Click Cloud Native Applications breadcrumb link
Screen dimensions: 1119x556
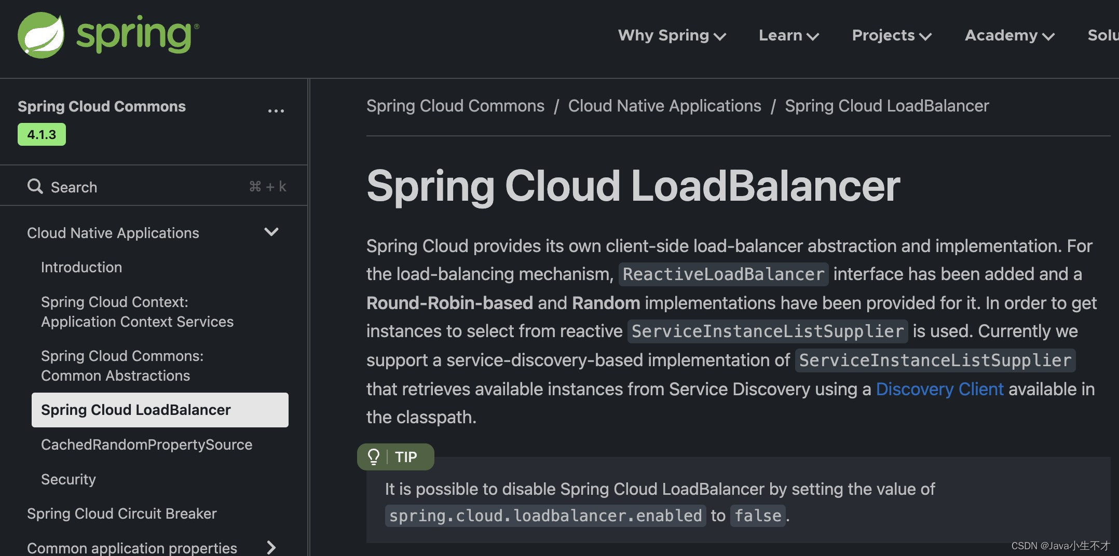pos(664,106)
